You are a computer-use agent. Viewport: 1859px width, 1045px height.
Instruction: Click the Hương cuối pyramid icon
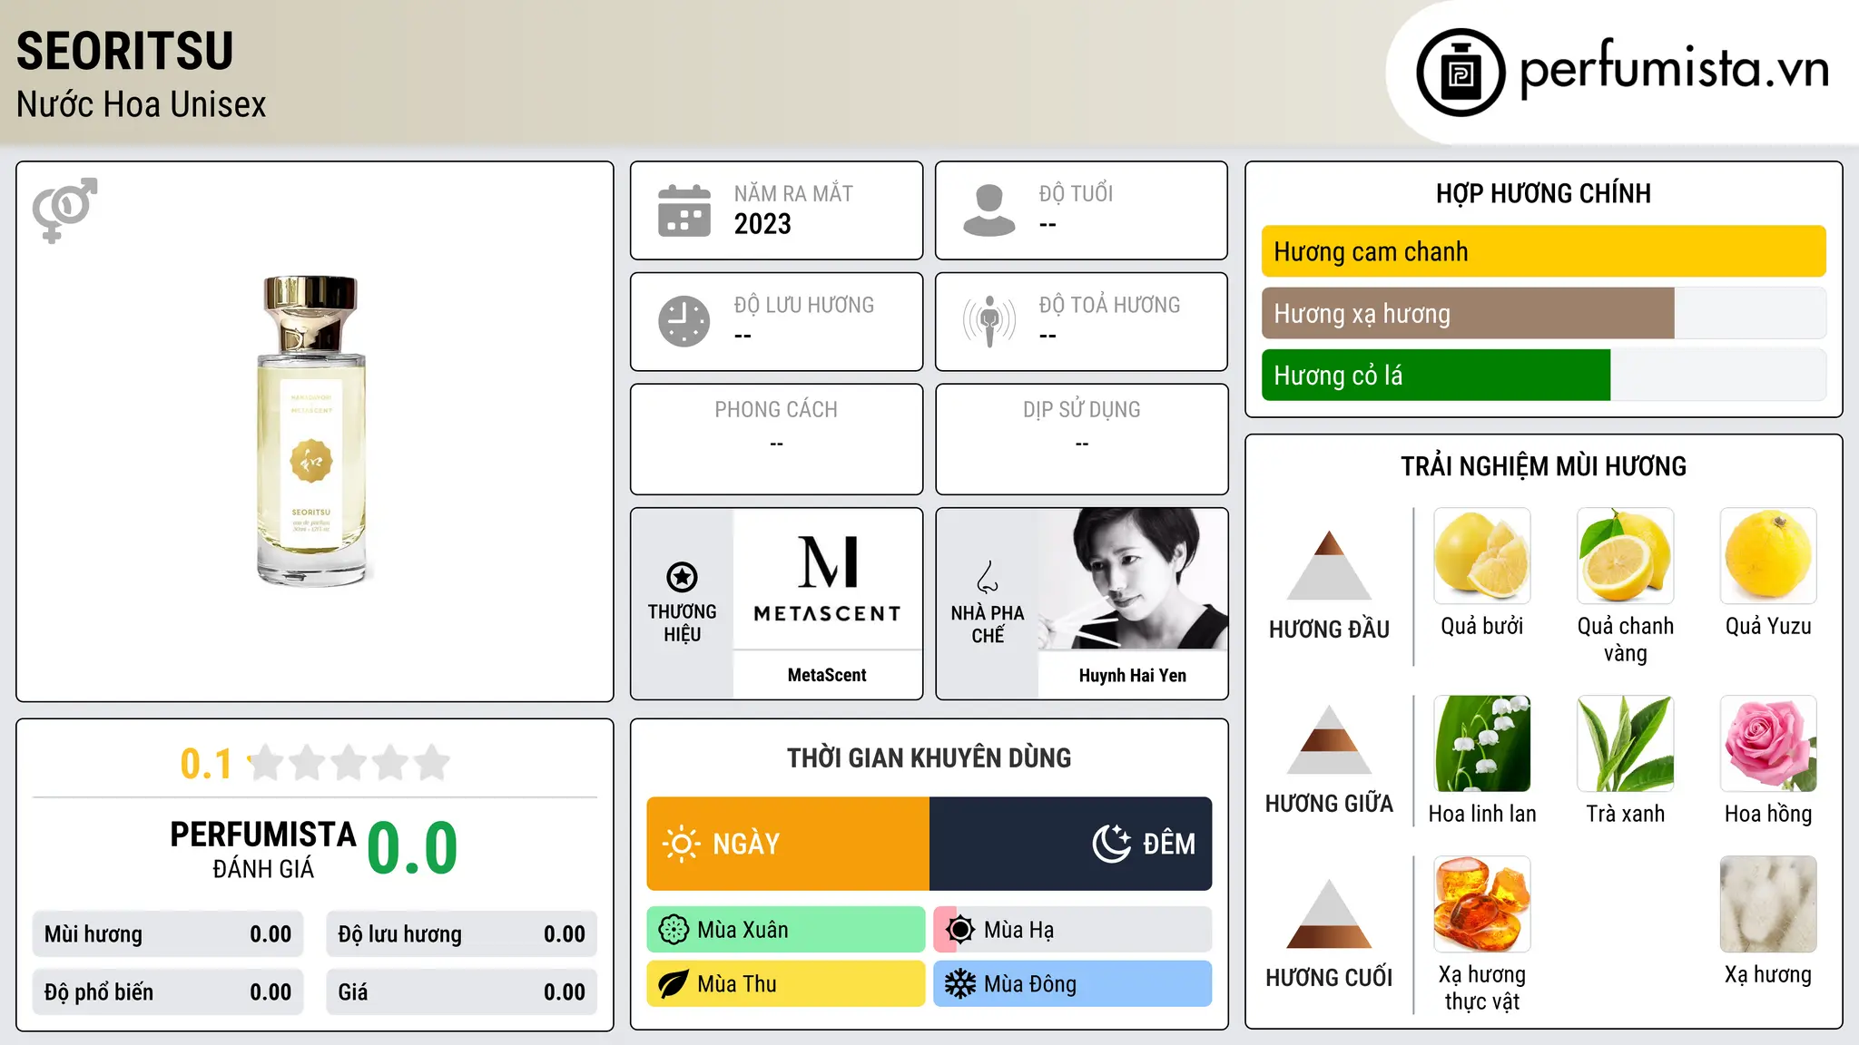click(x=1329, y=913)
